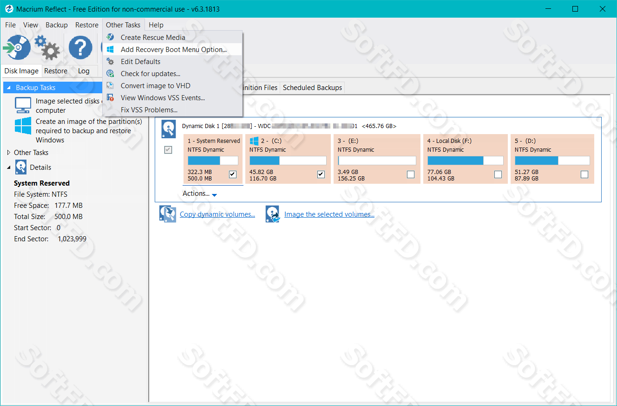
Task: Click the icon beside Convert image to VHD
Action: [110, 85]
